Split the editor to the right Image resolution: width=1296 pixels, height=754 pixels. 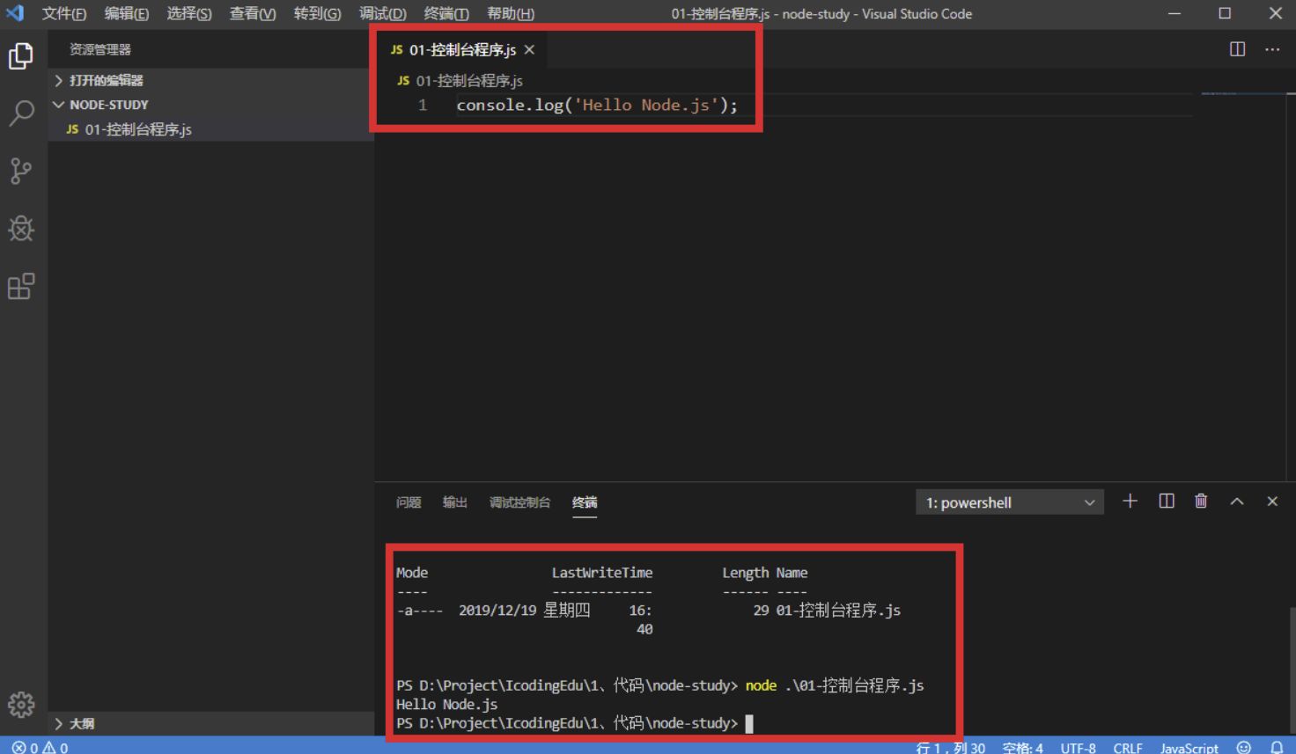point(1237,49)
